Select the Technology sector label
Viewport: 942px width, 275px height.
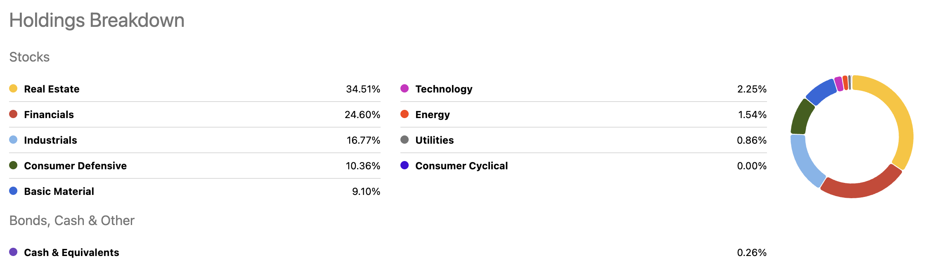(x=444, y=89)
